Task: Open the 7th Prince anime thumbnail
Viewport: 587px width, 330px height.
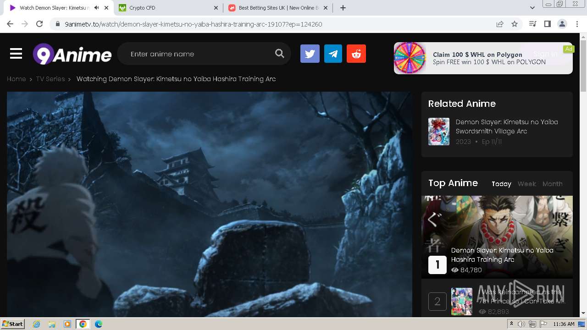Action: [462, 301]
